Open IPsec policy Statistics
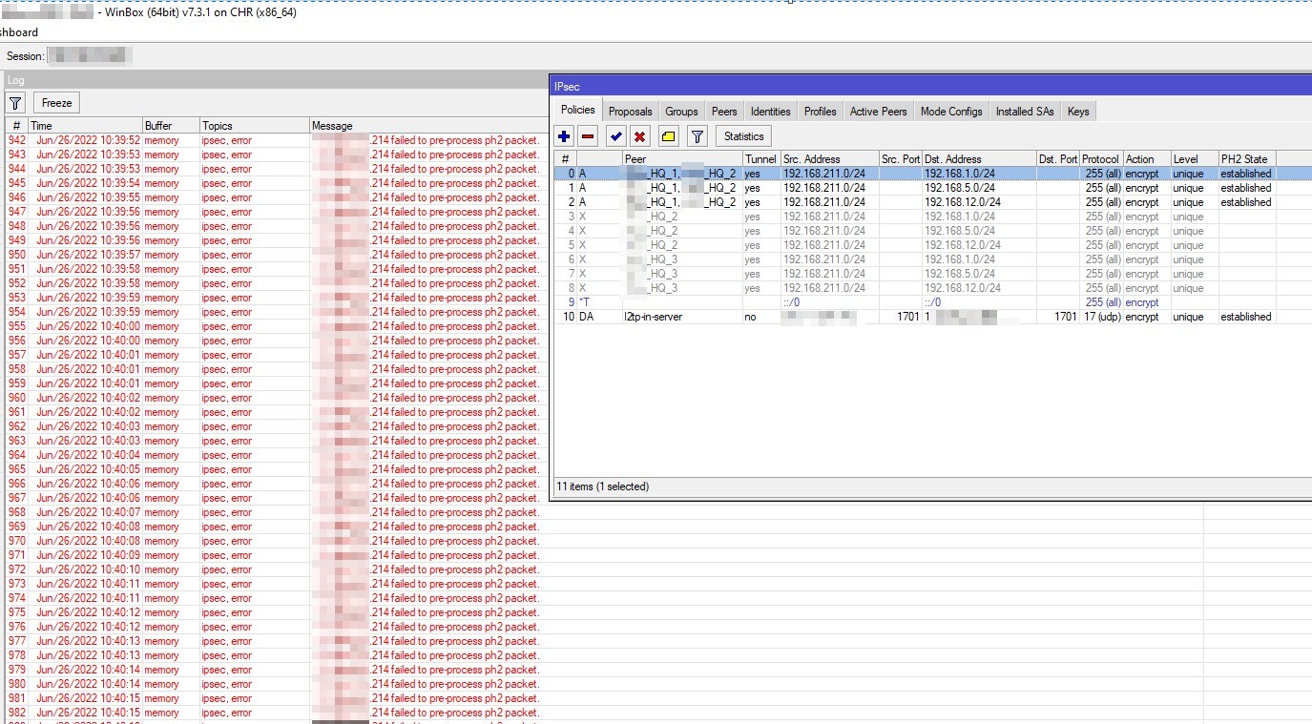Viewport: 1312px width, 724px height. (x=744, y=136)
